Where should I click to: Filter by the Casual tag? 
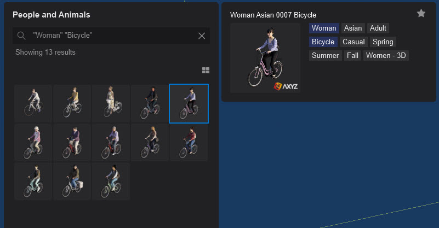pyautogui.click(x=354, y=42)
